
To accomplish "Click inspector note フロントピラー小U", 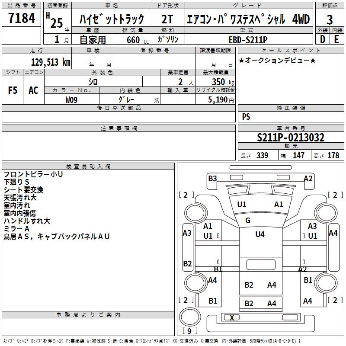I will point(33,174).
